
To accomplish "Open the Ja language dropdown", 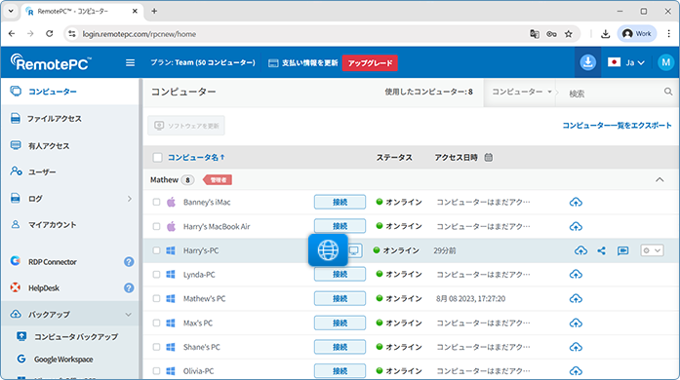I will [x=625, y=62].
